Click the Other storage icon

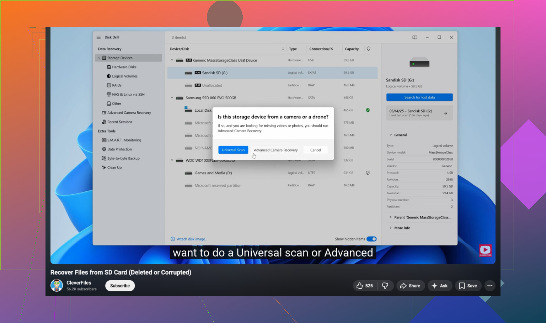coord(109,104)
